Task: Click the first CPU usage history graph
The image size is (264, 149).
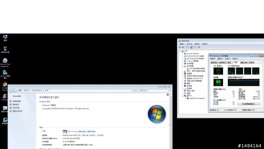Action: (x=231, y=71)
